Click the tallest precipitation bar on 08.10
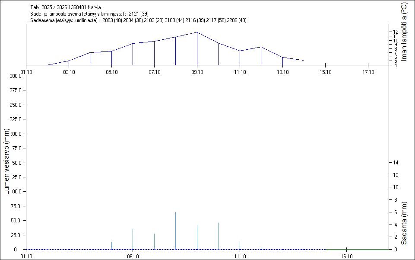This screenshot has height=260, width=415. pos(175,230)
